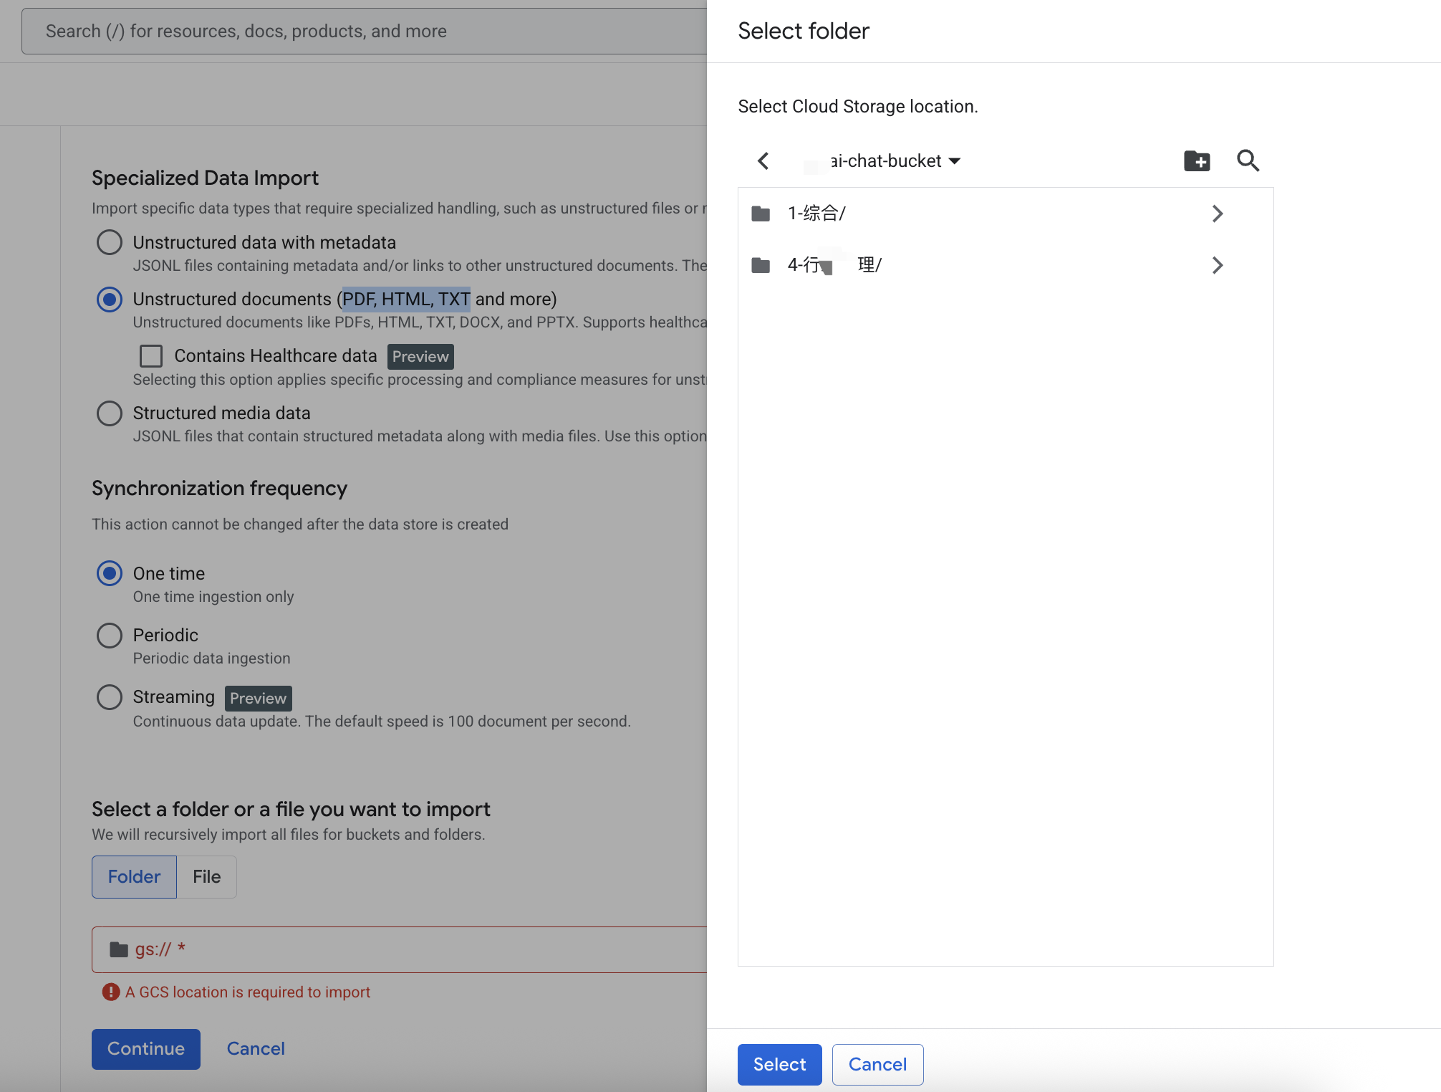Click the search magnifier icon in folder picker
The width and height of the screenshot is (1441, 1092).
[x=1248, y=161]
